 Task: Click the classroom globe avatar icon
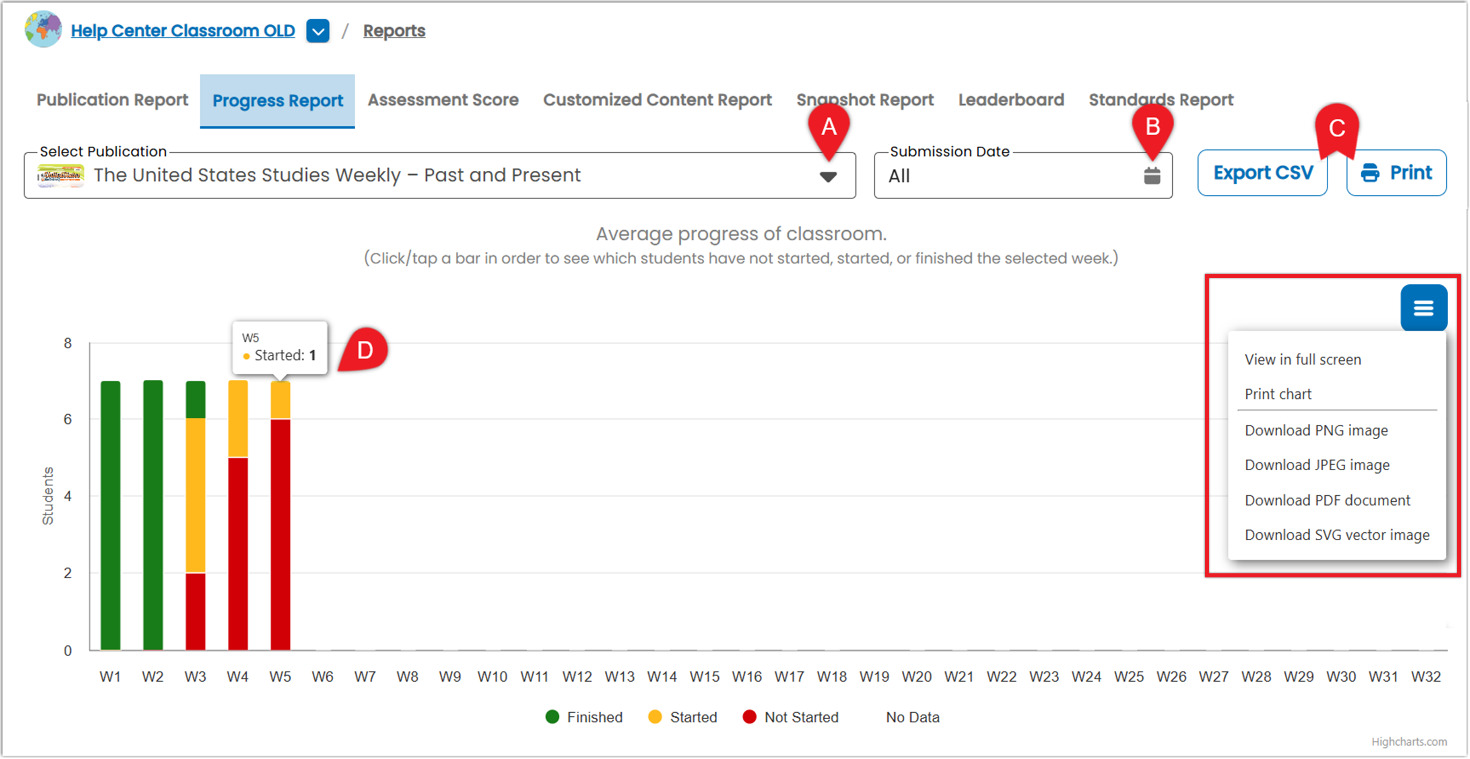[x=43, y=29]
